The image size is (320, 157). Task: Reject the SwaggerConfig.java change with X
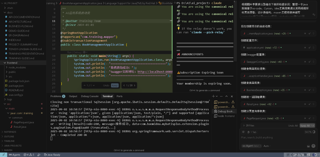point(305,62)
